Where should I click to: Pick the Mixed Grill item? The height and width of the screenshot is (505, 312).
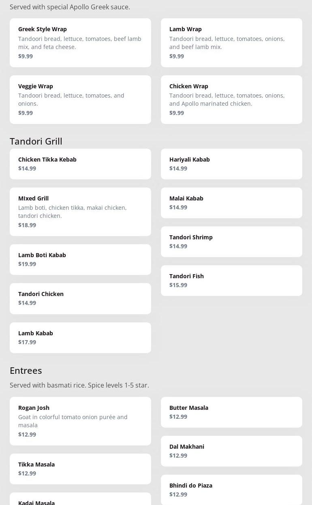pyautogui.click(x=80, y=211)
